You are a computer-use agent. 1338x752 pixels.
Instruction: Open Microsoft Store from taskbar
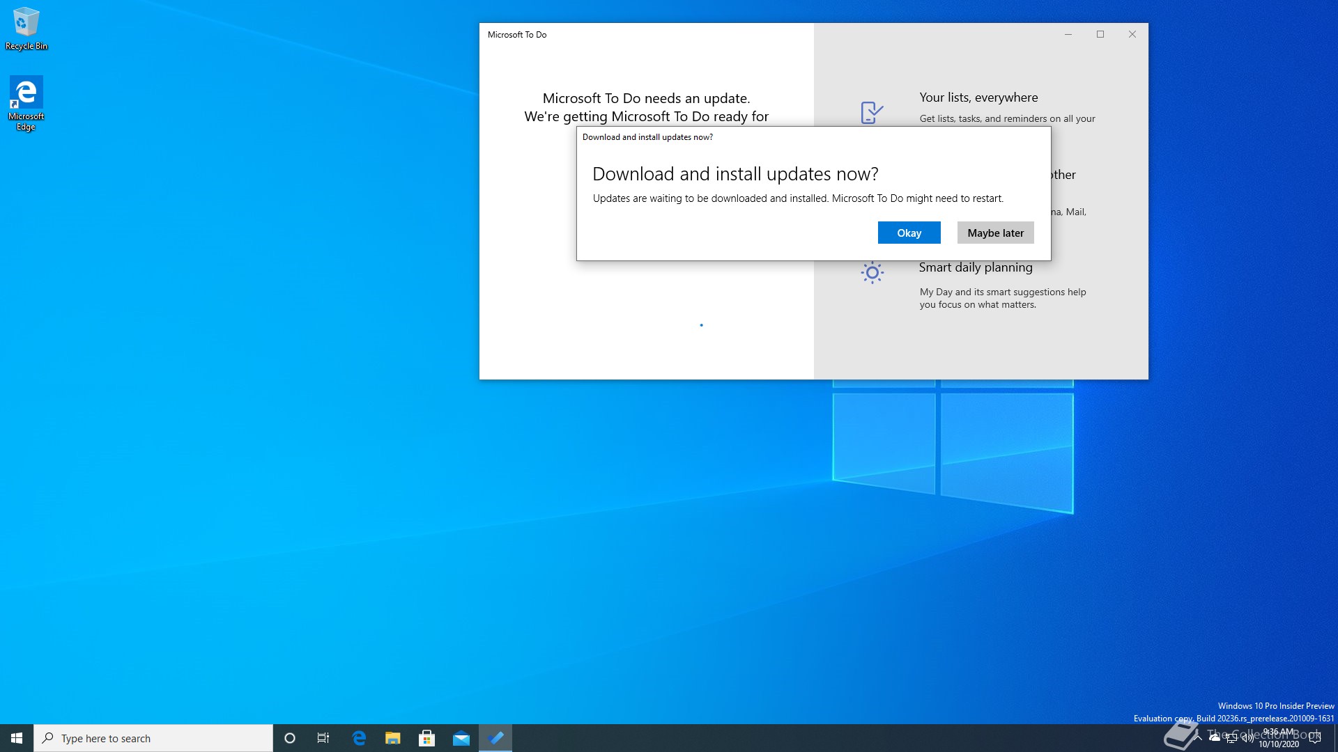[x=427, y=738]
